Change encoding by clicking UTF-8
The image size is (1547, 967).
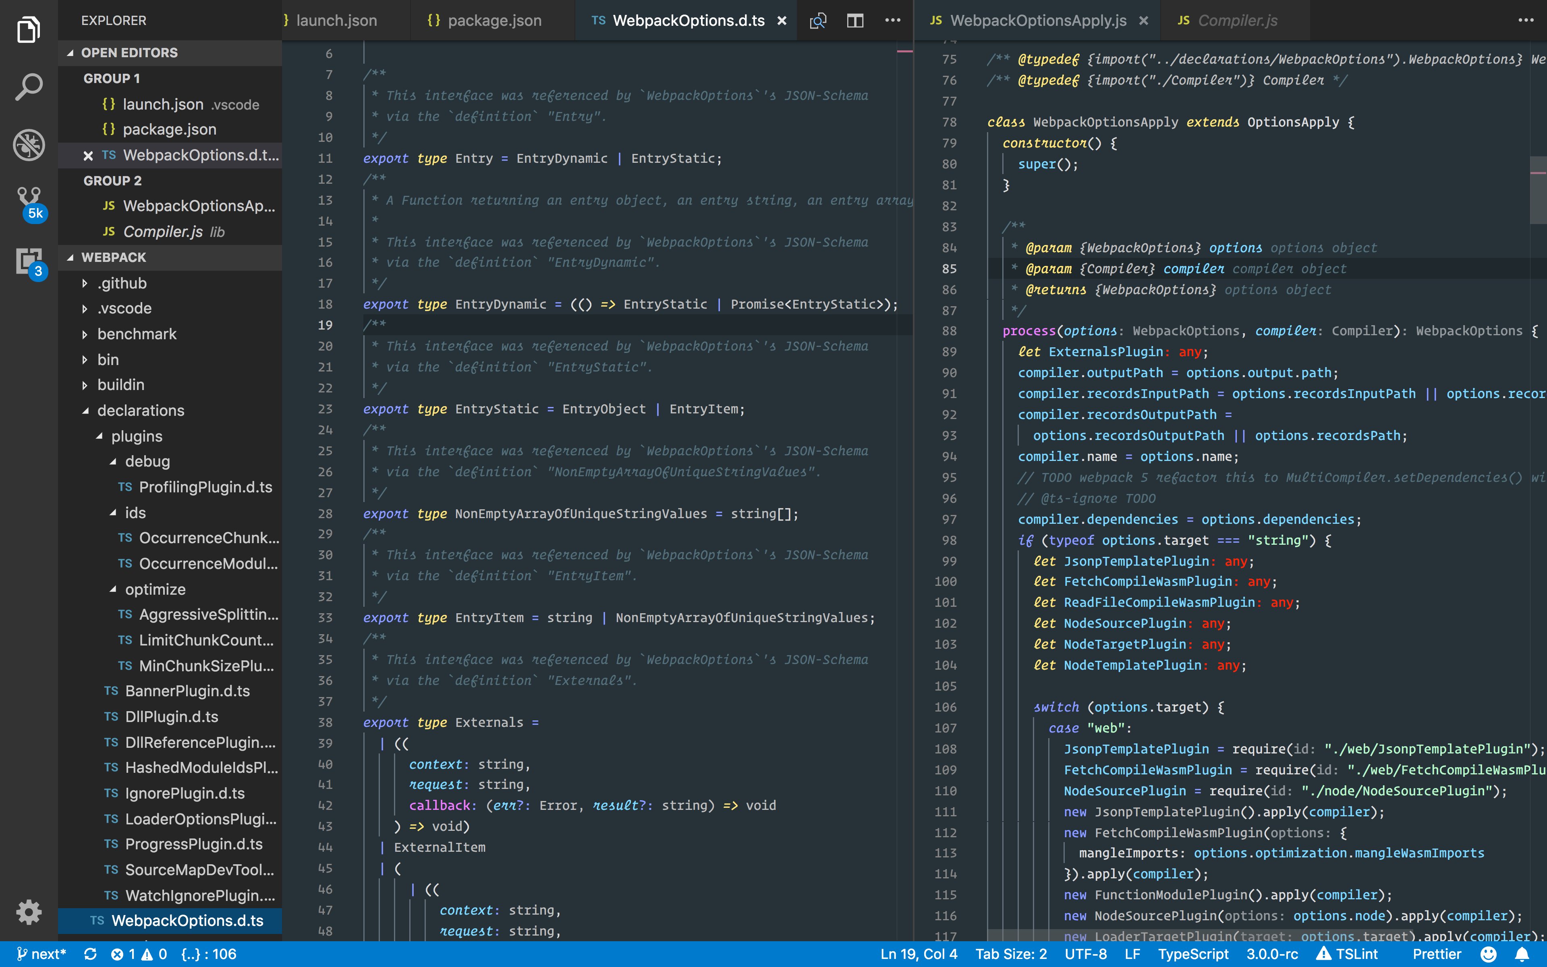pos(1087,954)
